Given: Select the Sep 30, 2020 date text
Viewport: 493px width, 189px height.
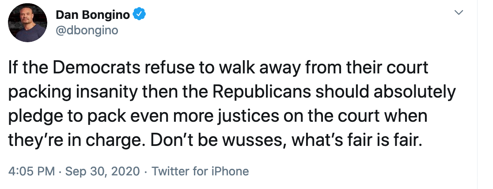Looking at the screenshot, I should point(102,171).
